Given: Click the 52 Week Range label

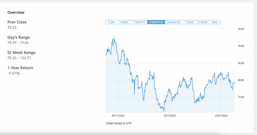Looking at the screenshot, I should point(22,53).
